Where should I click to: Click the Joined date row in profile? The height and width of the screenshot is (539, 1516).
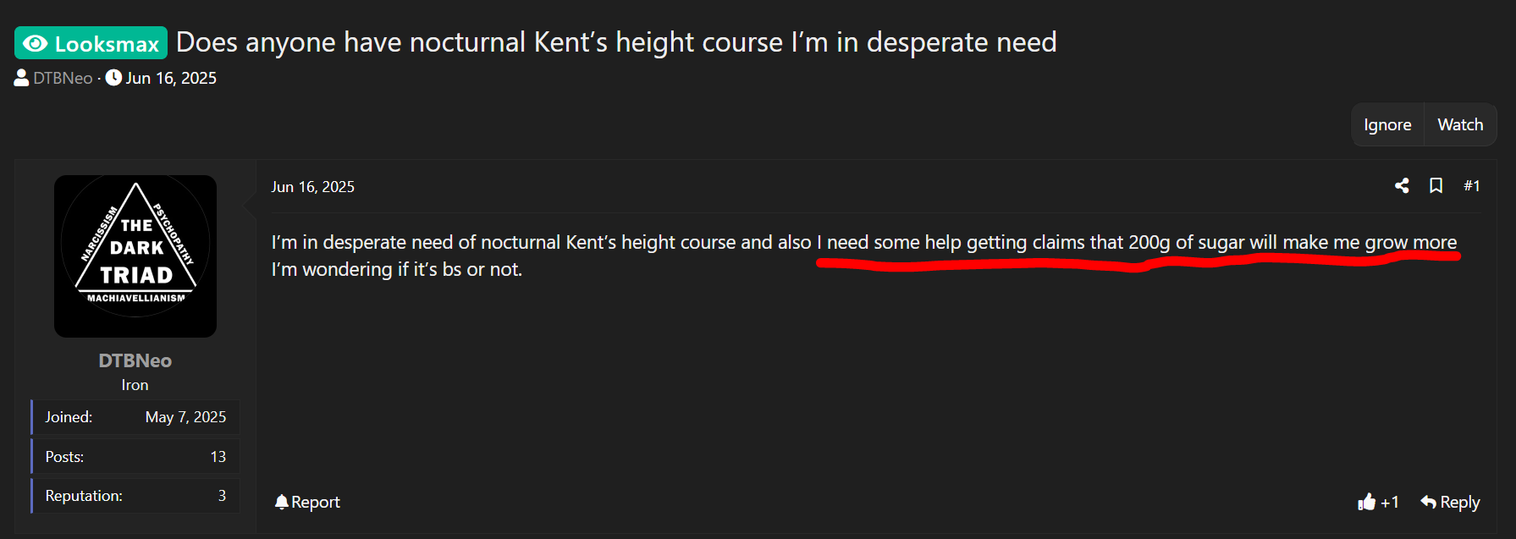(x=135, y=417)
